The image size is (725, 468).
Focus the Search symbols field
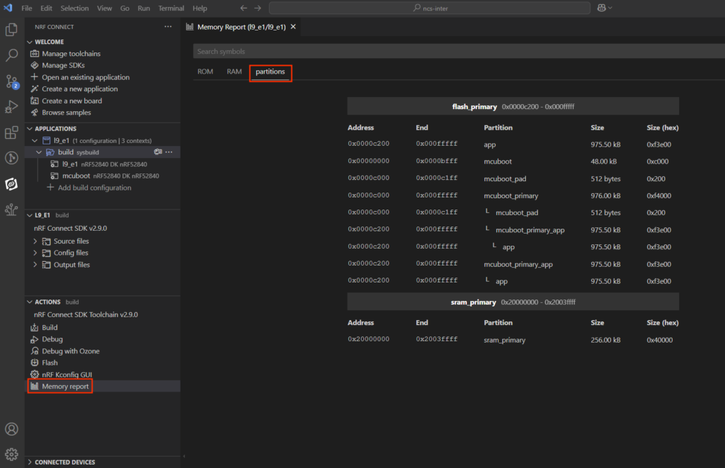459,52
